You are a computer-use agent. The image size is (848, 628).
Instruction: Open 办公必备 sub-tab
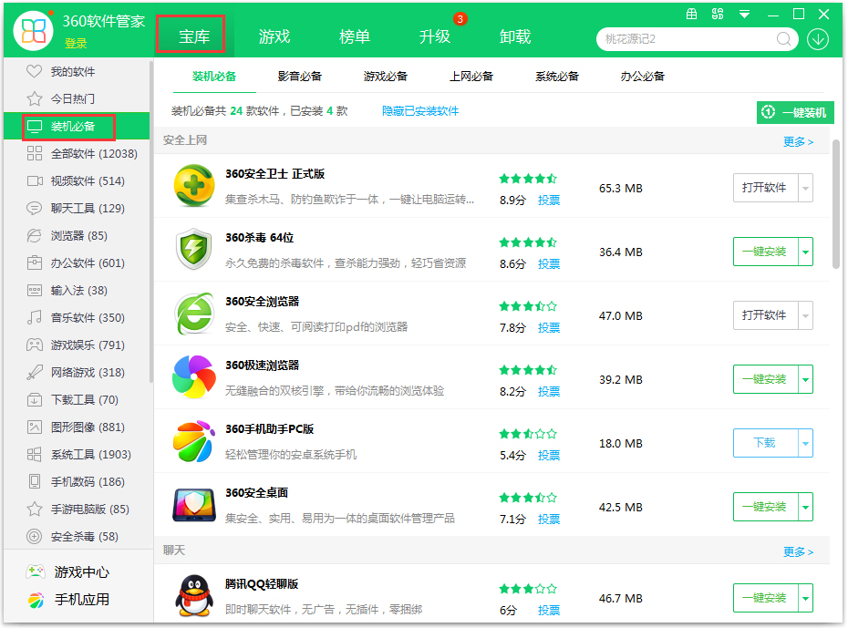(643, 77)
